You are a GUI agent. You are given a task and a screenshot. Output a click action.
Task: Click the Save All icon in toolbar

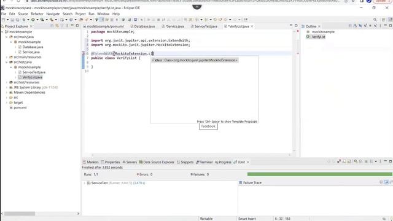click(x=17, y=20)
